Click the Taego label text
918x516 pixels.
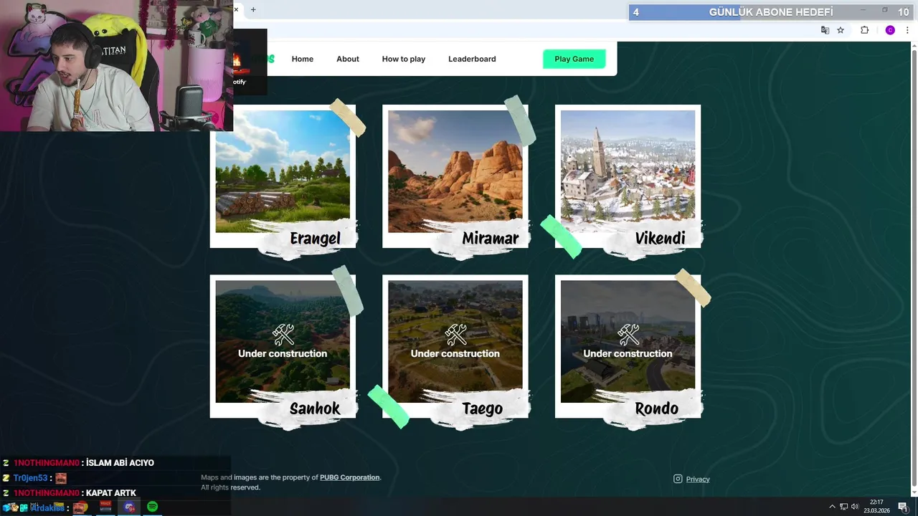482,408
